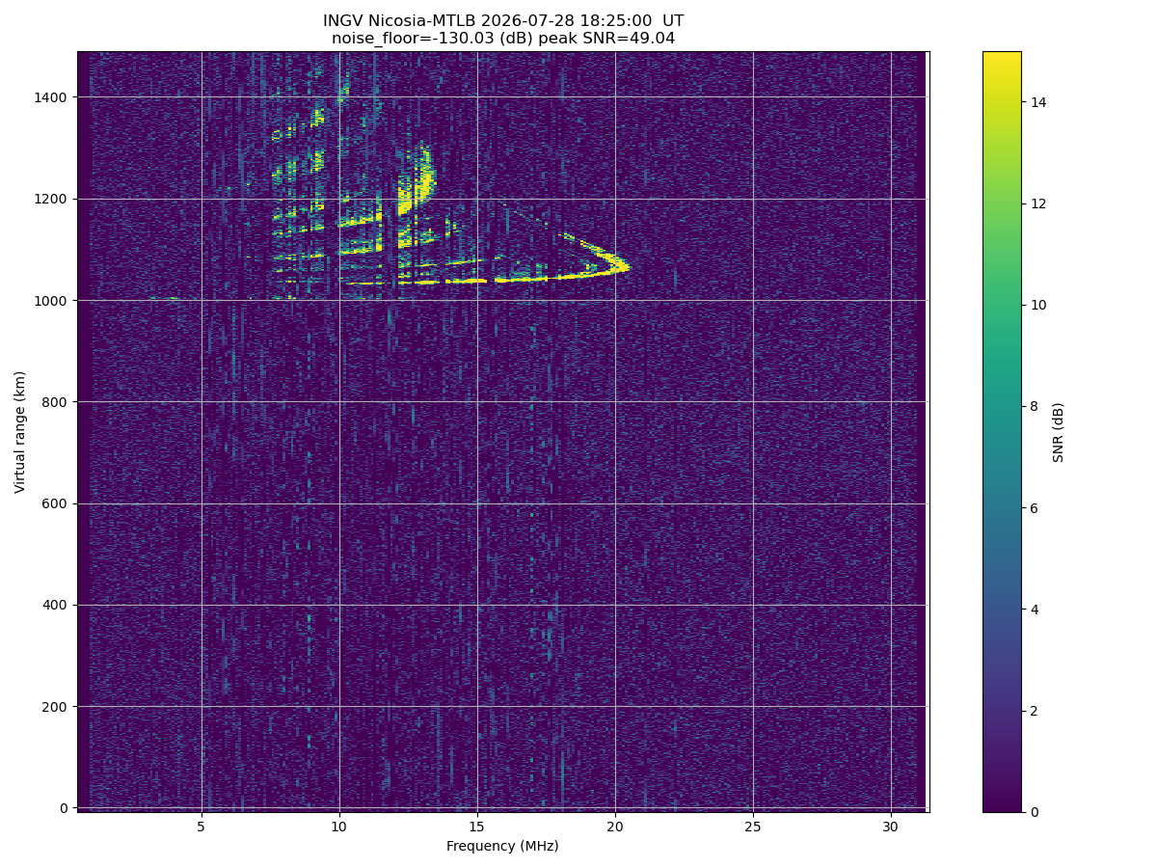Click the colorbar tick label 8
Viewport: 1157px width, 868px height.
tap(1036, 406)
